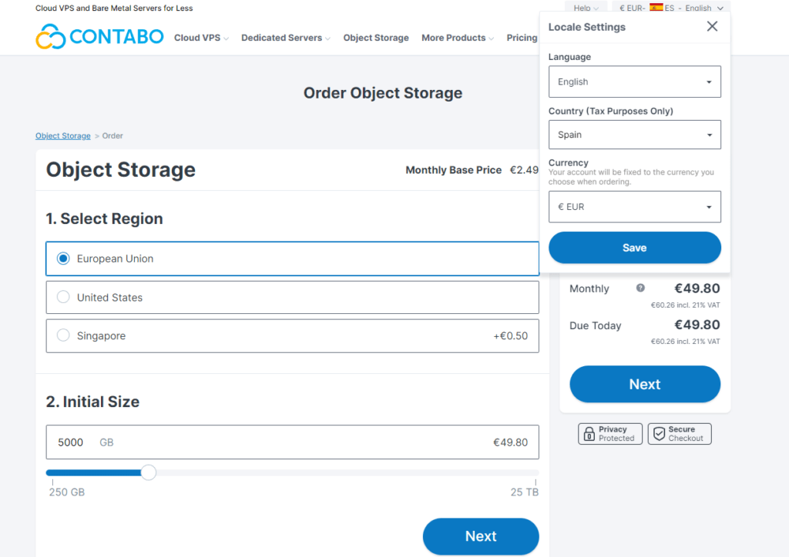
Task: Close the Locale Settings panel
Action: click(712, 26)
